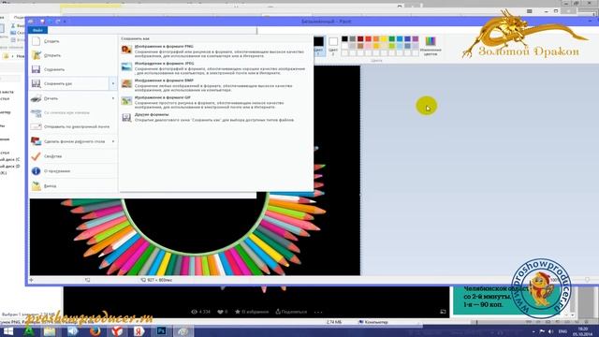Click the Открыть (Open) folder icon
Viewport: 599px width, 337px height.
click(x=36, y=55)
